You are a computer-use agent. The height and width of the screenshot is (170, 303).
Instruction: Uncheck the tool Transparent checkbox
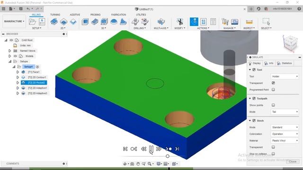click(x=273, y=83)
